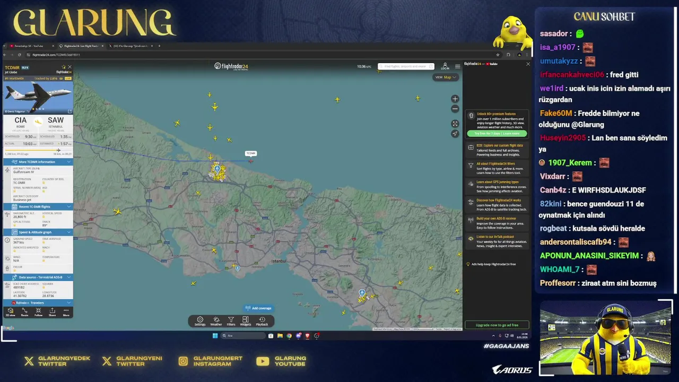679x382 pixels.
Task: Open the VIEW Map dropdown
Action: (446, 77)
